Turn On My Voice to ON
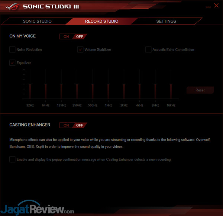 [66, 36]
